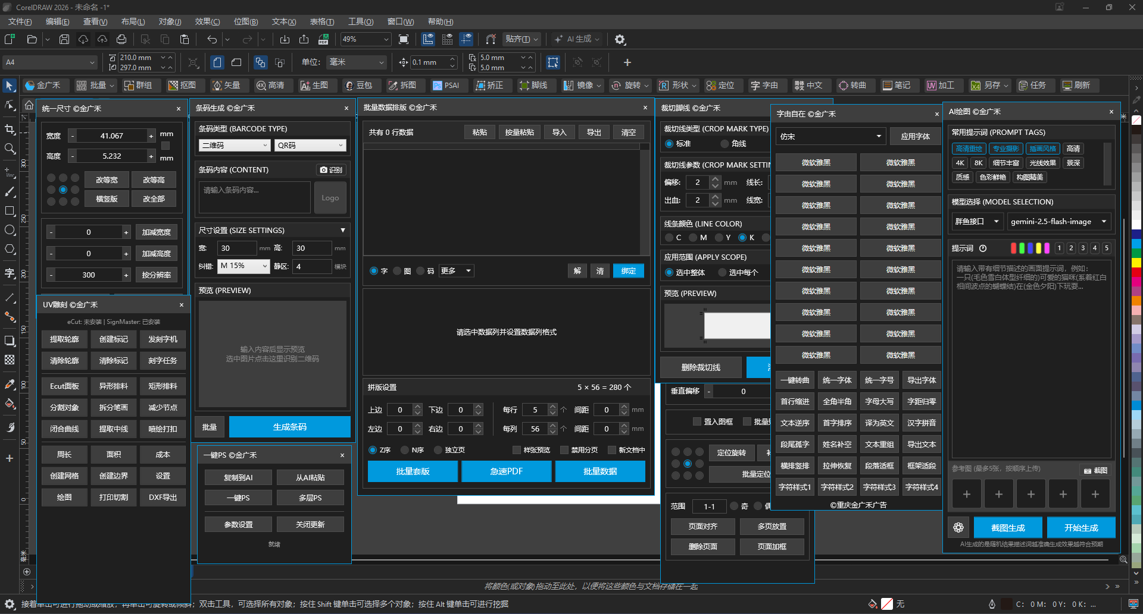
Task: Select the Rectangle tool in the toolbox
Action: [10, 211]
